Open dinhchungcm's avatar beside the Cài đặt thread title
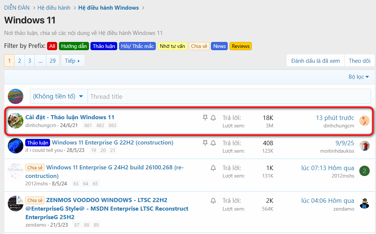376x234 pixels. (x=16, y=121)
